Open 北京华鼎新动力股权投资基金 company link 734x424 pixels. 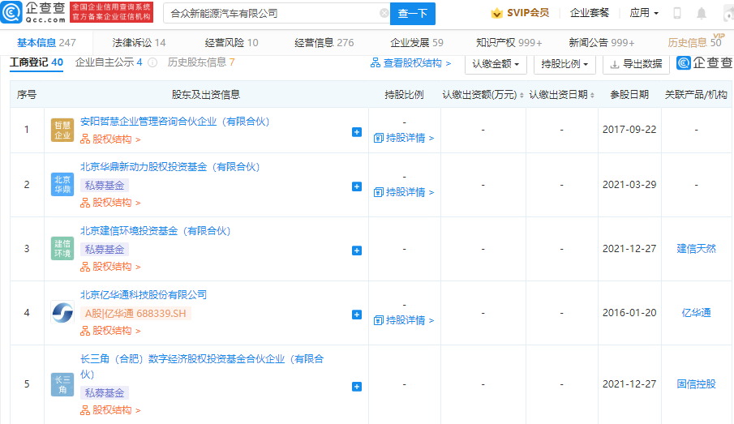coord(170,167)
